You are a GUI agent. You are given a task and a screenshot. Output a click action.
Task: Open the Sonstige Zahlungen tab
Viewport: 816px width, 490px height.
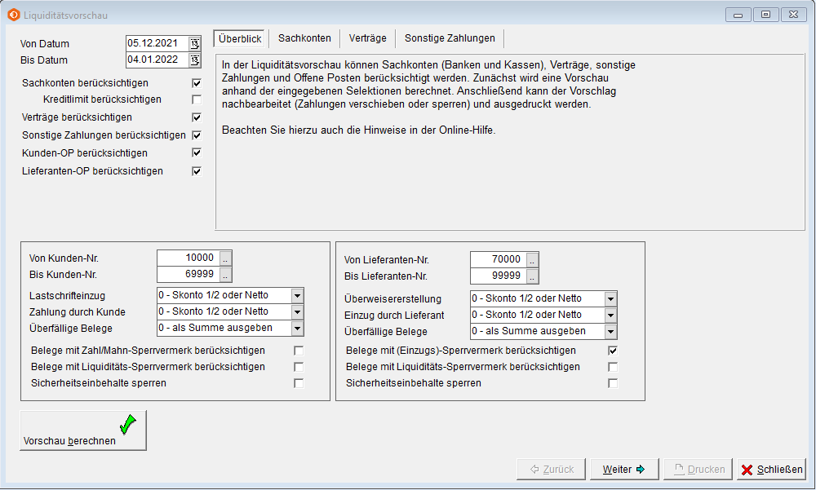click(450, 38)
